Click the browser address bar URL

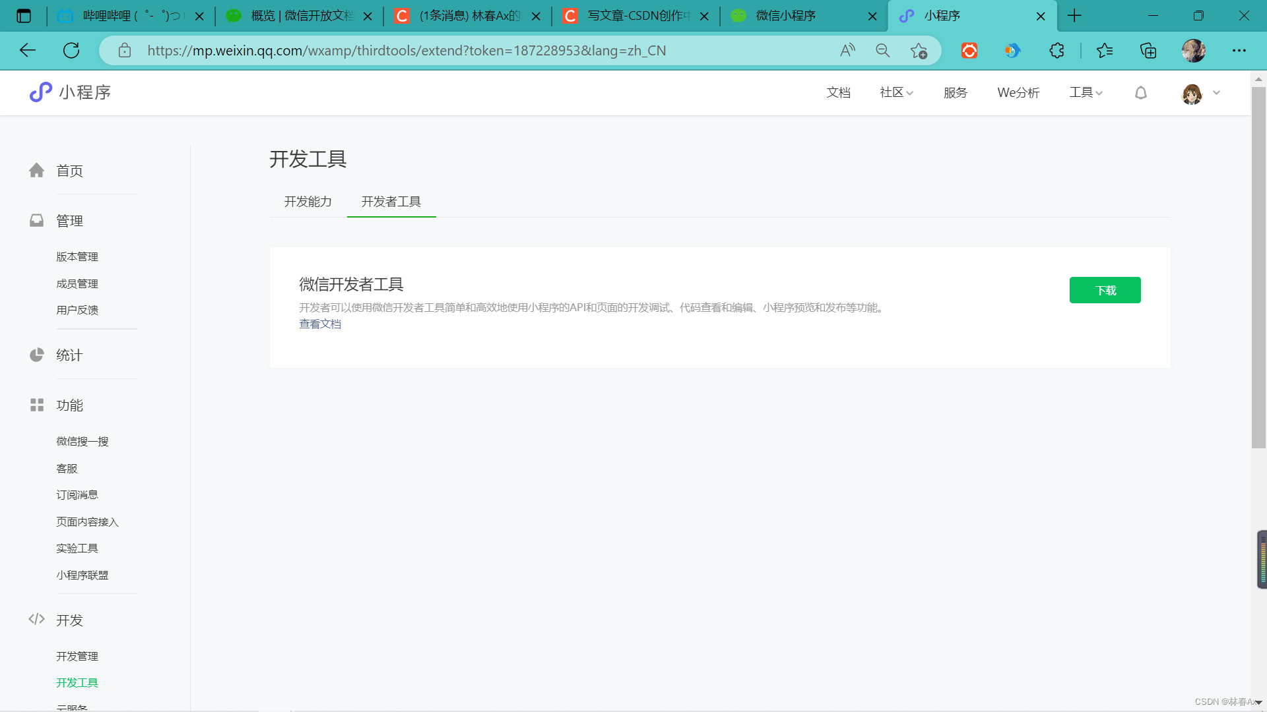click(x=406, y=51)
